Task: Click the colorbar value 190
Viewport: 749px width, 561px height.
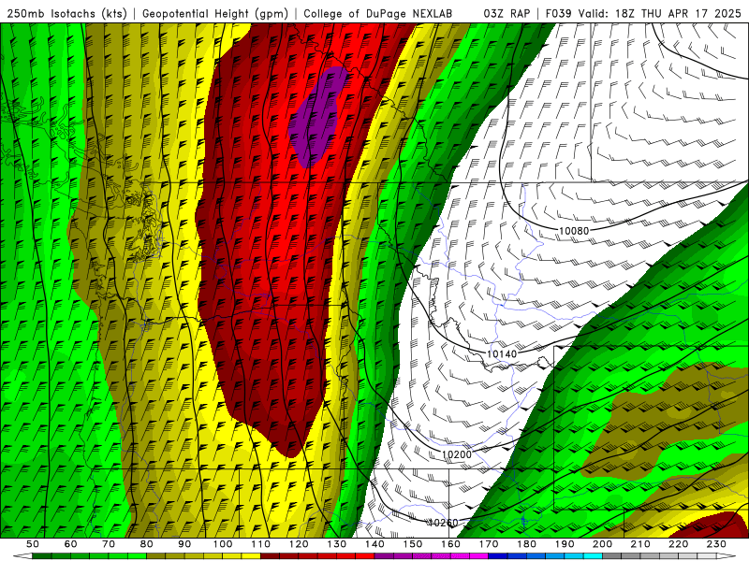Action: 565,544
